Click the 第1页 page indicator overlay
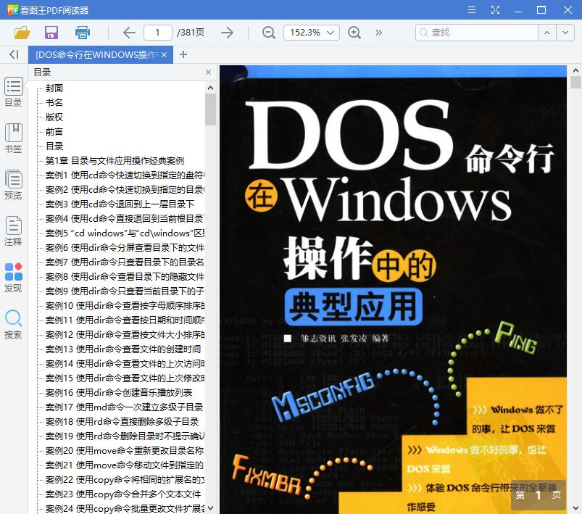The height and width of the screenshot is (514, 582). (x=539, y=494)
